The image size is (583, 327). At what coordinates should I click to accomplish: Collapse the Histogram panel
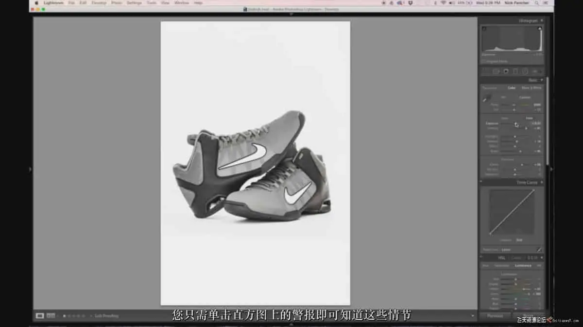click(x=542, y=21)
